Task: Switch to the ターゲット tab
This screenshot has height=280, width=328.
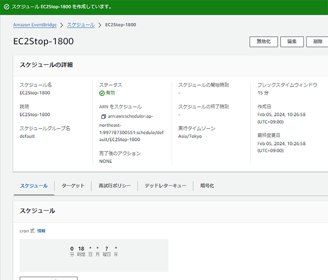Action: point(73,186)
